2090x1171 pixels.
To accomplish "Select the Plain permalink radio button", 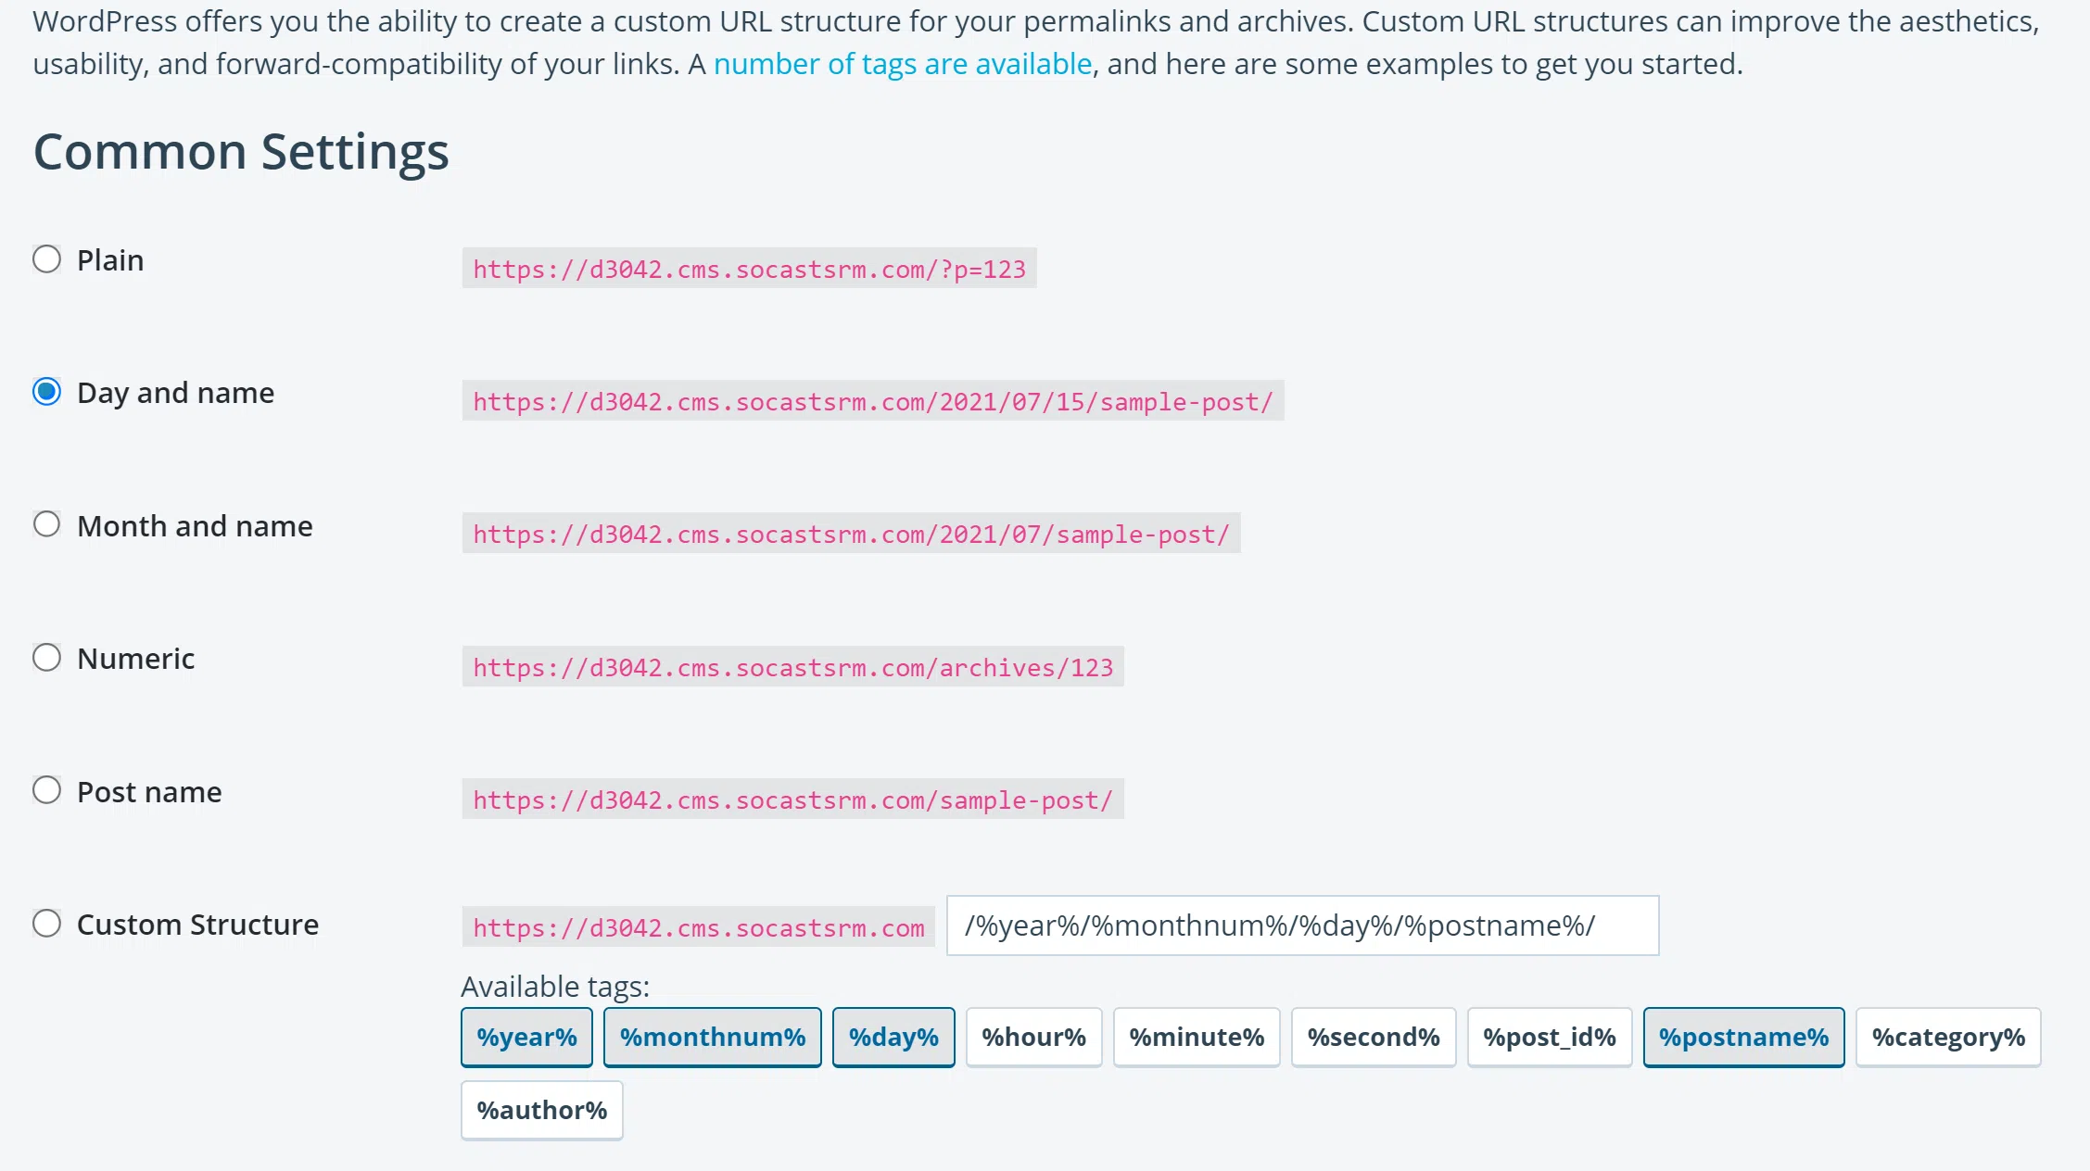I will 47,259.
